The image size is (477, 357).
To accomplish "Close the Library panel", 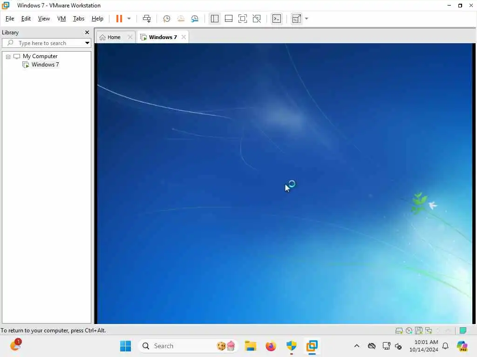I will [x=87, y=32].
